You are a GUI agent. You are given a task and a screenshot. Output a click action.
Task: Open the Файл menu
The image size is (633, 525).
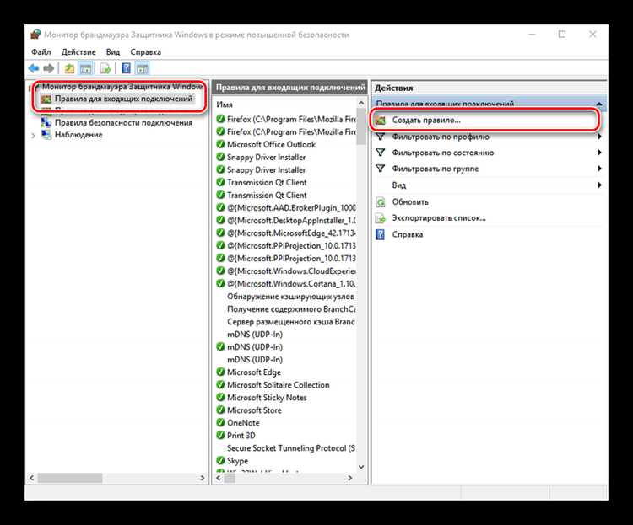tap(41, 52)
